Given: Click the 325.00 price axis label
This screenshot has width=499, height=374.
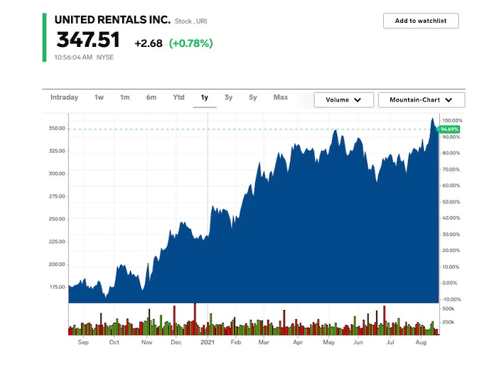Looking at the screenshot, I should (x=57, y=151).
